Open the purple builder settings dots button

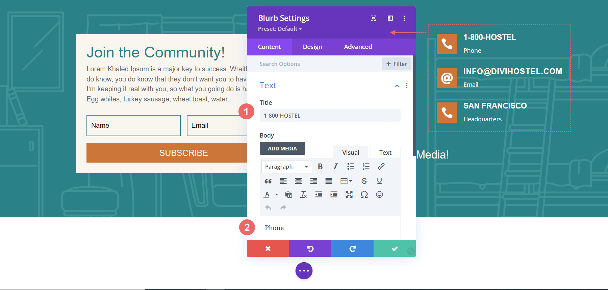coord(304,271)
